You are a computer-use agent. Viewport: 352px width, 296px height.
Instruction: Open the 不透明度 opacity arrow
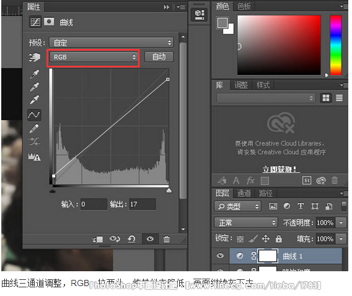pyautogui.click(x=341, y=223)
